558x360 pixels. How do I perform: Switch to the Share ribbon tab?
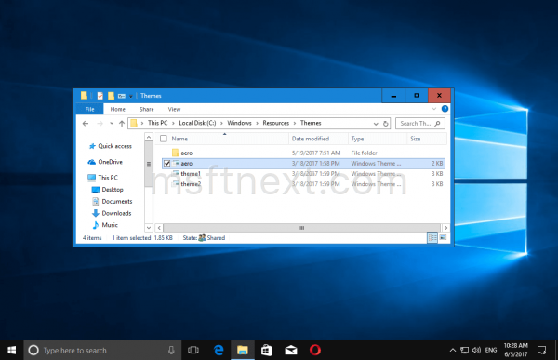coord(147,109)
